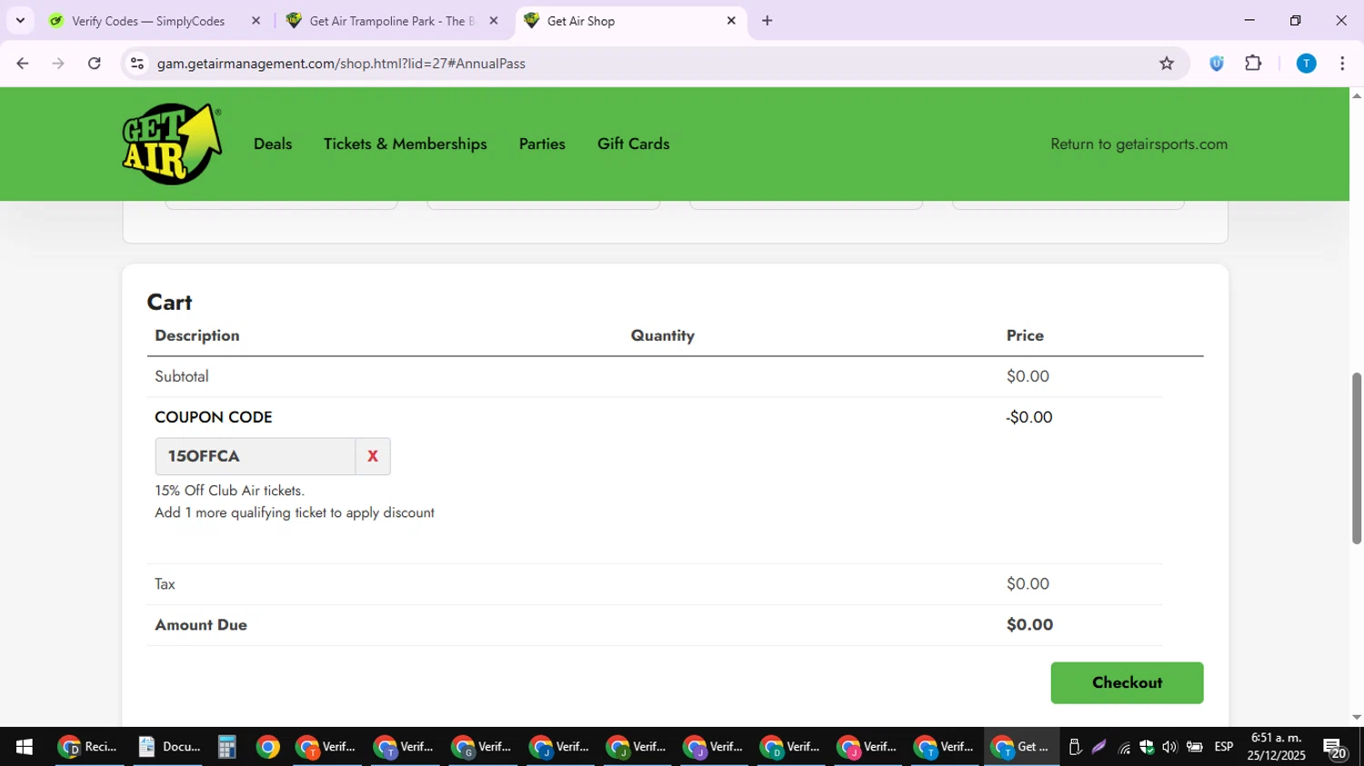Open the Windows Start menu

25,747
